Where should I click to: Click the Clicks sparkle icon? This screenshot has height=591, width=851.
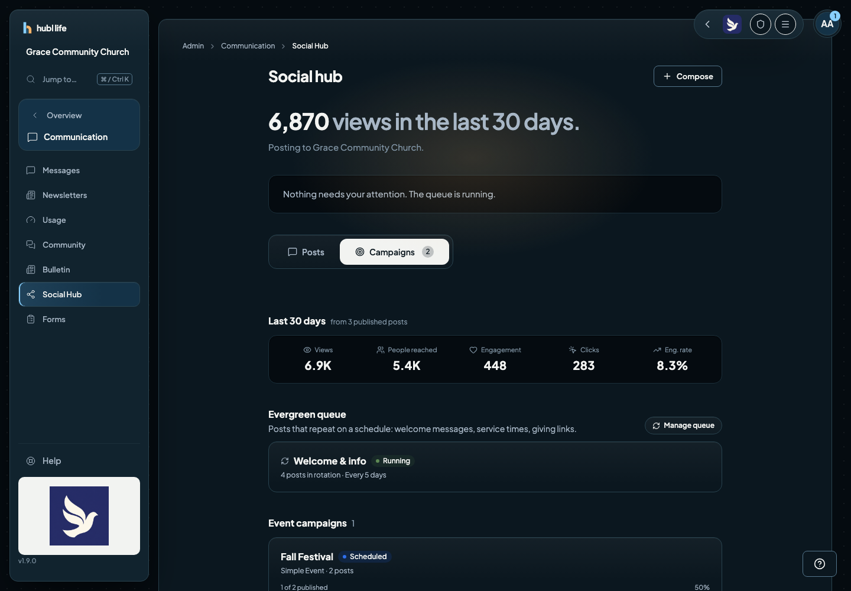573,350
